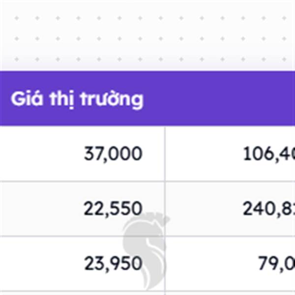
Task: Select the 23,950 price cell
Action: 113,264
